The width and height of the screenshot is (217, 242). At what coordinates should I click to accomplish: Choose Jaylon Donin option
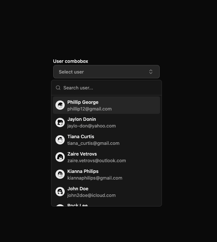(106, 122)
